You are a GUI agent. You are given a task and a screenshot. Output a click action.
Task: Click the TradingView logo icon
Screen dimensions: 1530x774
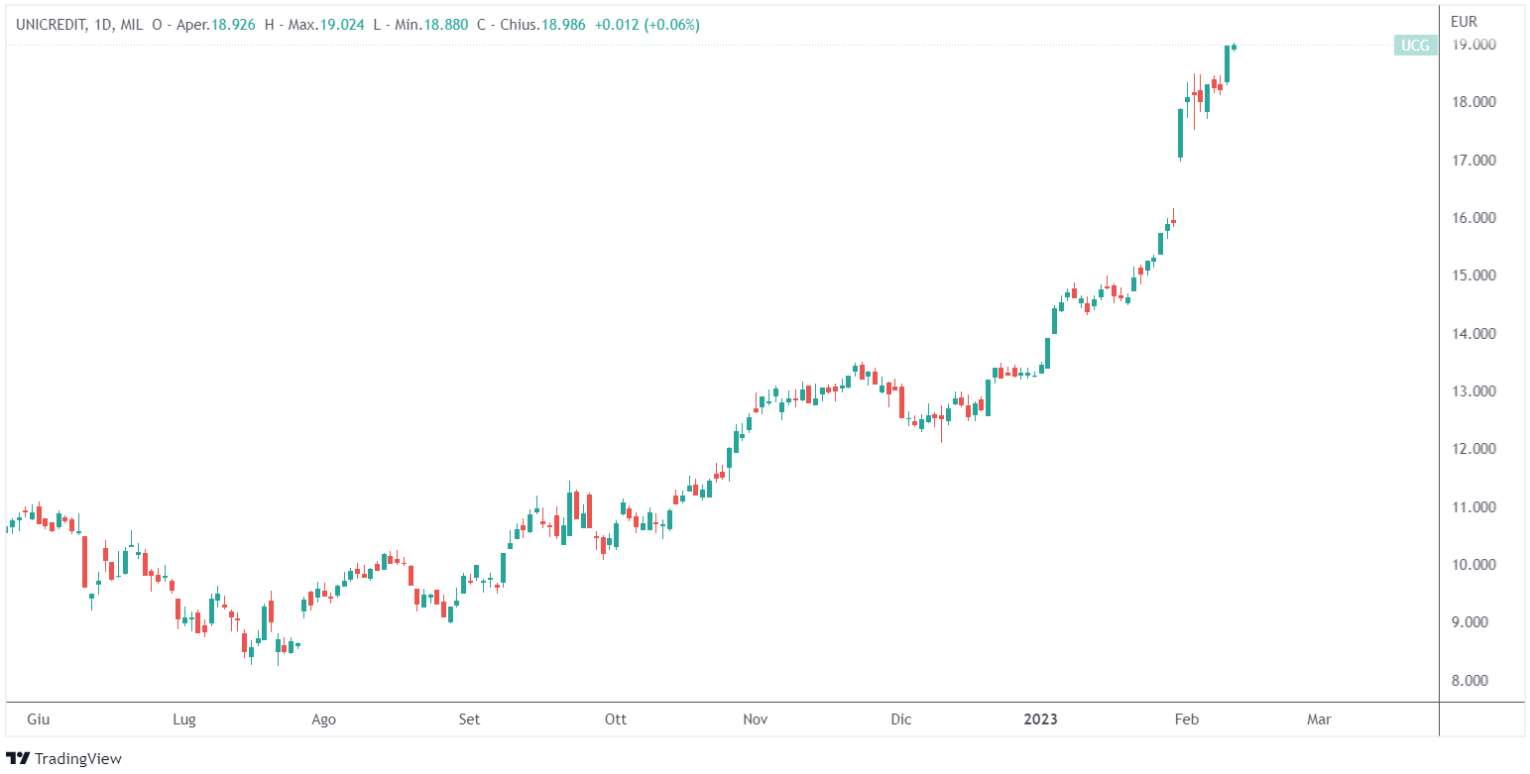tap(18, 758)
